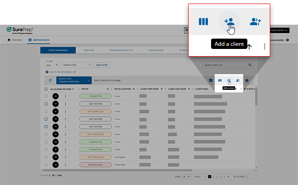Check the box for the Los Angeles row
Screen dimensions: 298x185
tap(46, 157)
